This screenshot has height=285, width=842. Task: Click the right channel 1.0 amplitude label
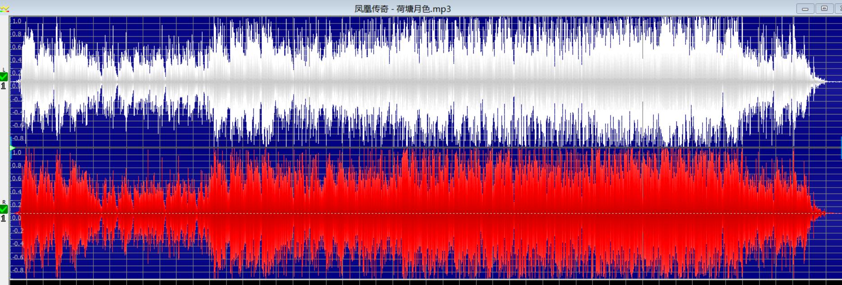[16, 152]
